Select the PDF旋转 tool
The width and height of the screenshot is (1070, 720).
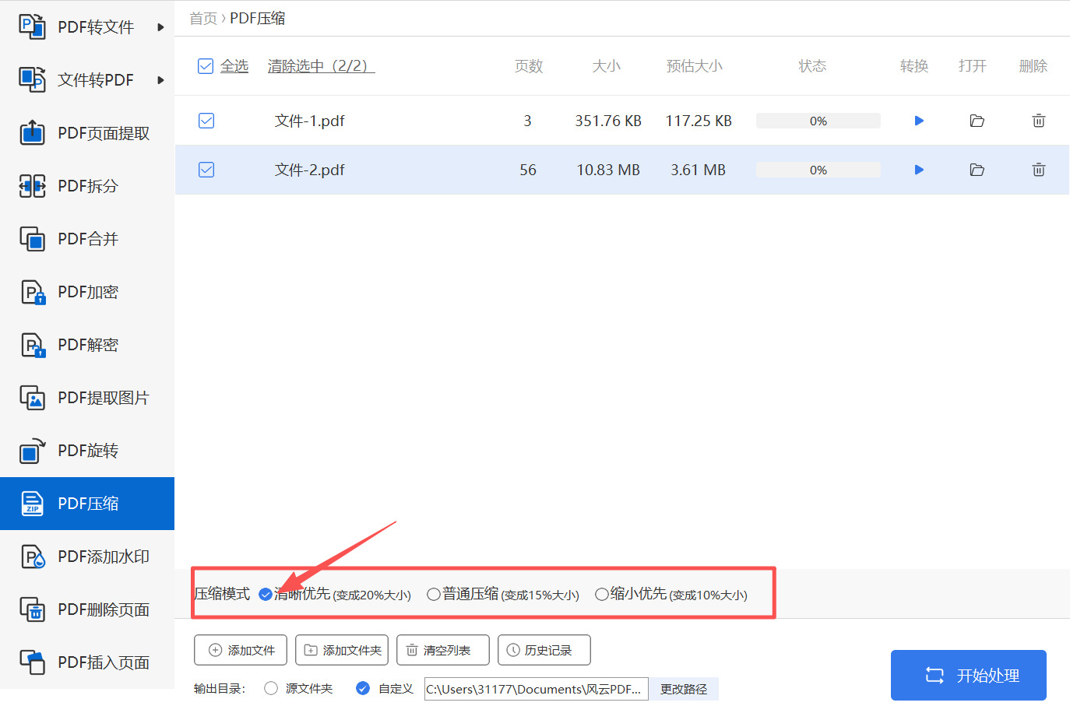[90, 450]
